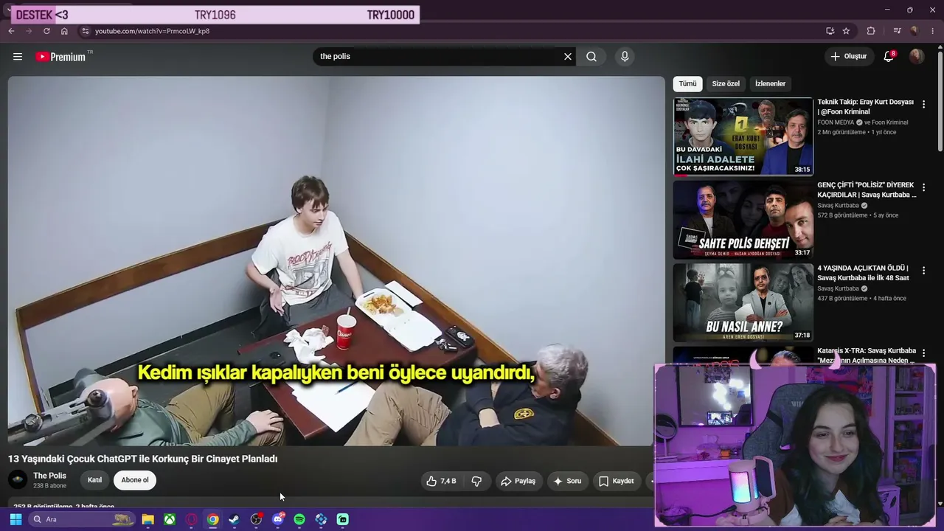Install app from address bar icon
944x531 pixels.
pyautogui.click(x=830, y=31)
